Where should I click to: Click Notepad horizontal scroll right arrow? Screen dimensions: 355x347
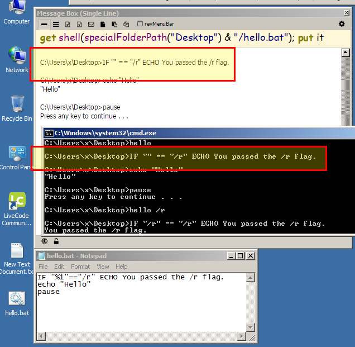click(242, 336)
